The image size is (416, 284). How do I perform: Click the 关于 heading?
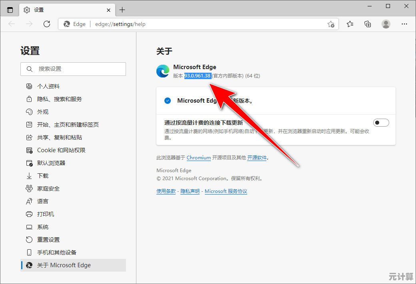pyautogui.click(x=164, y=51)
